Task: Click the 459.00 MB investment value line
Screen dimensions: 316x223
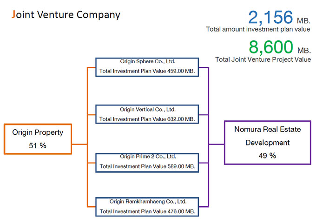Action: [147, 72]
